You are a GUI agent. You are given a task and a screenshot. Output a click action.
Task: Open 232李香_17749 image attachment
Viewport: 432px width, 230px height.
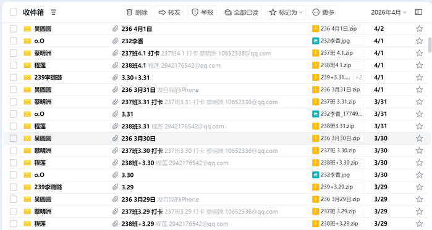click(337, 113)
